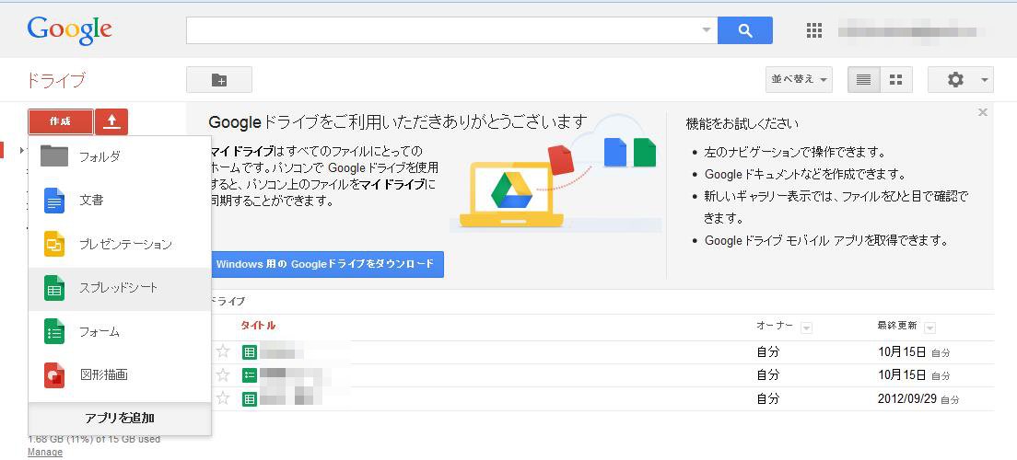Select フォーム from the create menu
The image size is (1017, 460).
(120, 332)
